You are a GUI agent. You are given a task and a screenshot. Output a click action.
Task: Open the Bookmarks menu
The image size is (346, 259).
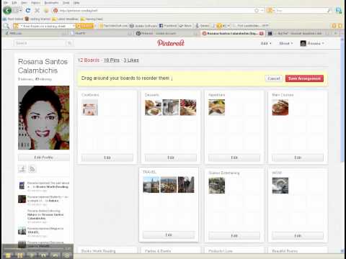click(51, 3)
